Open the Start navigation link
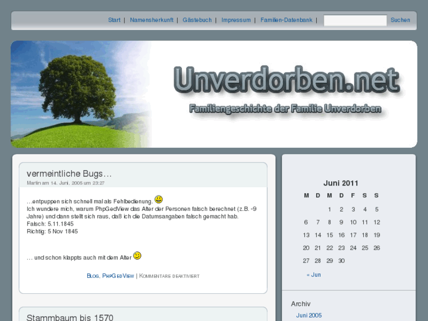The image size is (428, 321). [114, 20]
